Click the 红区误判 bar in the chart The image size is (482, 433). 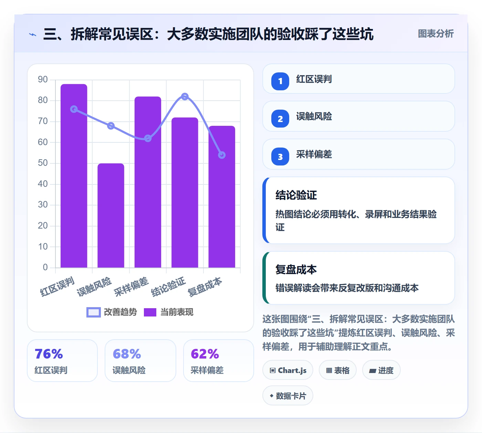tap(74, 176)
